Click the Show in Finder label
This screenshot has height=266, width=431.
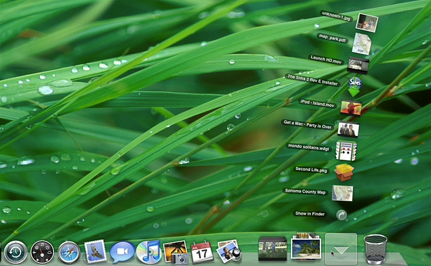[x=310, y=213]
